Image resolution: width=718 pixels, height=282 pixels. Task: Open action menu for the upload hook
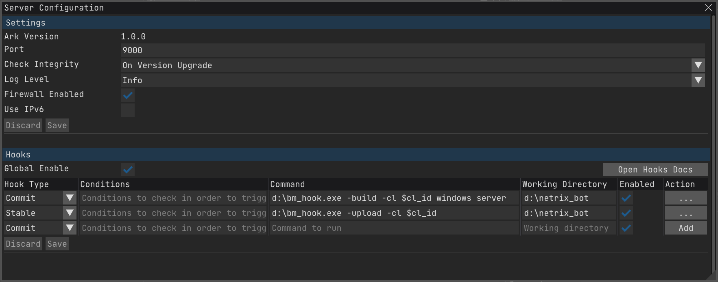(x=685, y=213)
